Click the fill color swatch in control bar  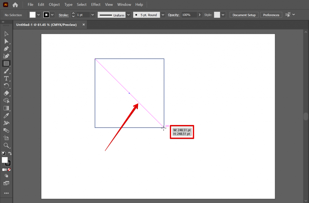coord(32,15)
